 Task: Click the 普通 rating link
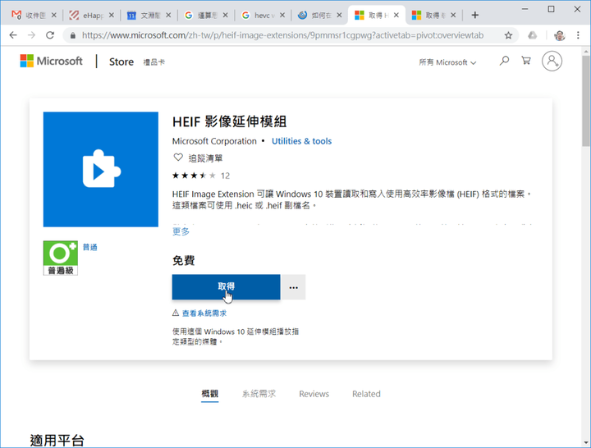click(x=90, y=247)
